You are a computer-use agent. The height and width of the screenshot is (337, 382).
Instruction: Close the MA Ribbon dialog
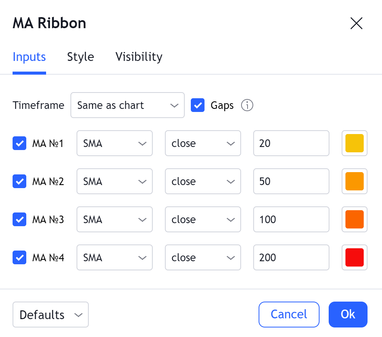pos(356,24)
